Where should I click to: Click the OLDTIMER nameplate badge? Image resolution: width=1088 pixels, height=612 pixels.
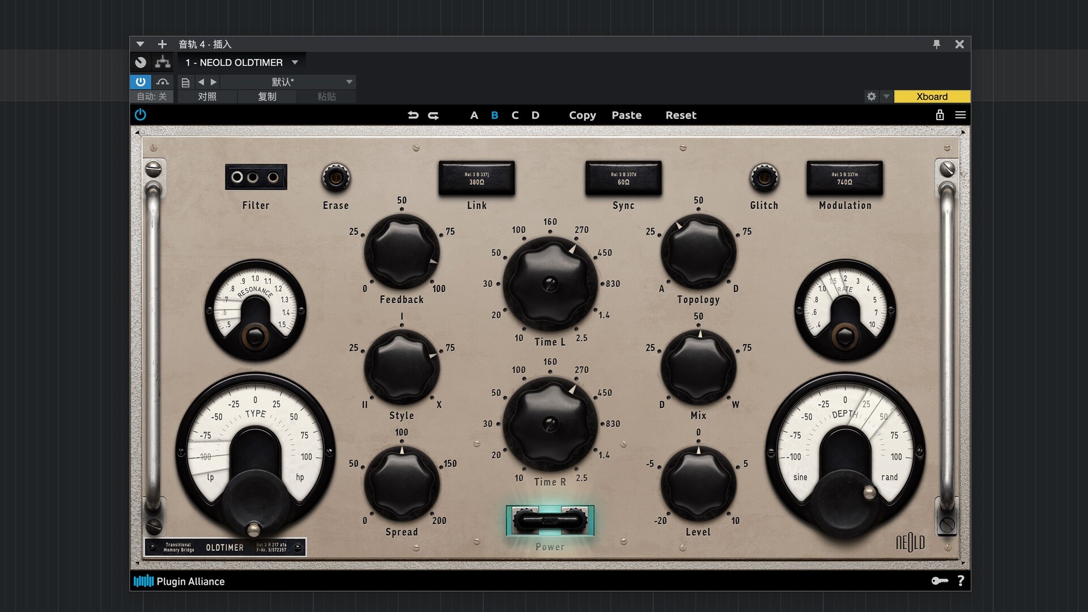(x=226, y=547)
